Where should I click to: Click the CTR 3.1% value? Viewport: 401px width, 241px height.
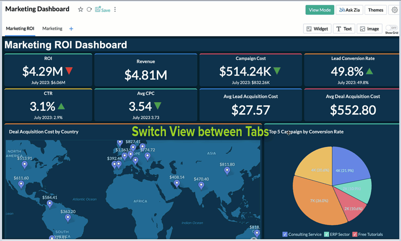(42, 106)
